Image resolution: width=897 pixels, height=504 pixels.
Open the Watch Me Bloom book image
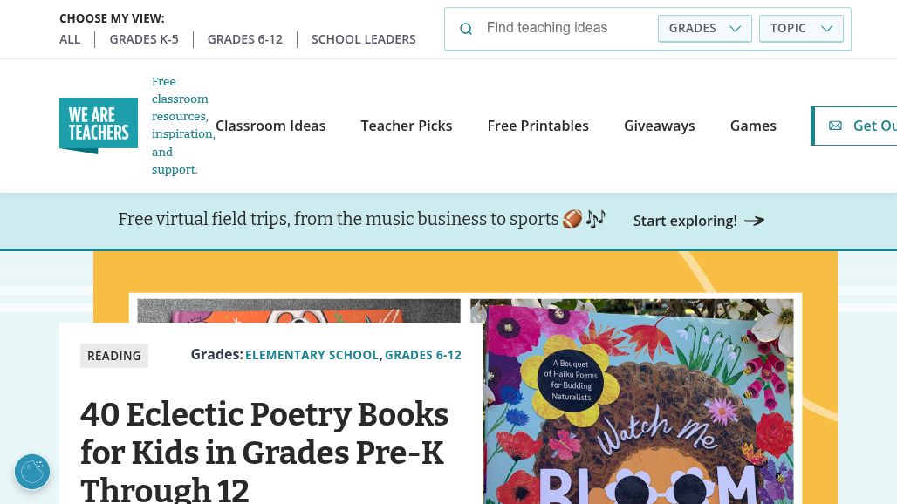632,401
